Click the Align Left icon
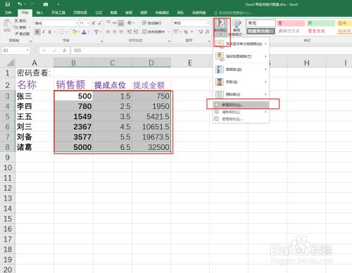The image size is (352, 273). click(x=108, y=32)
